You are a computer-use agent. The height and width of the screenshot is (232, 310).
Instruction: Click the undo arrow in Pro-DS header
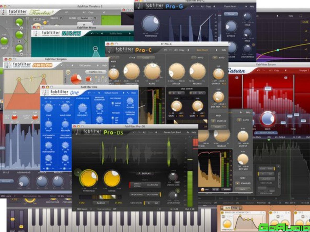[x=134, y=132]
